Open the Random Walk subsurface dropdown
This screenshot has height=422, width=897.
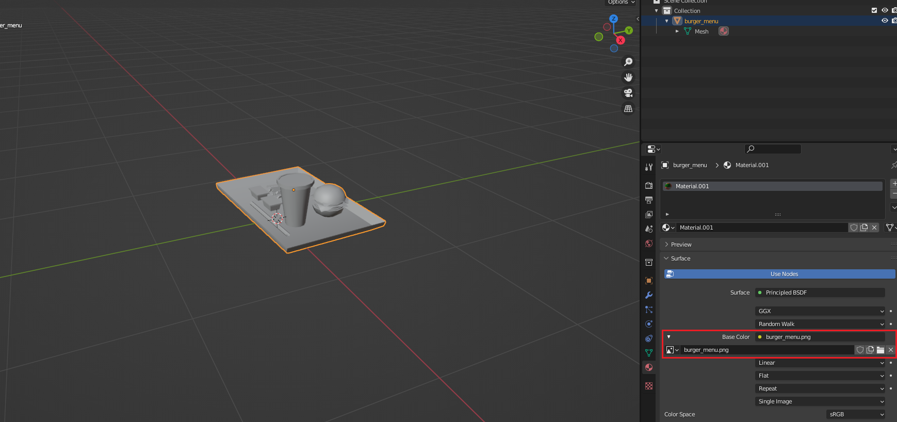point(820,324)
